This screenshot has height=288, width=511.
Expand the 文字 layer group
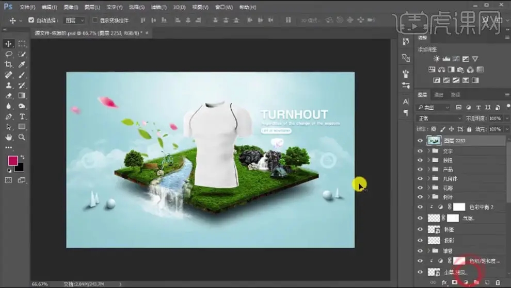pyautogui.click(x=428, y=151)
